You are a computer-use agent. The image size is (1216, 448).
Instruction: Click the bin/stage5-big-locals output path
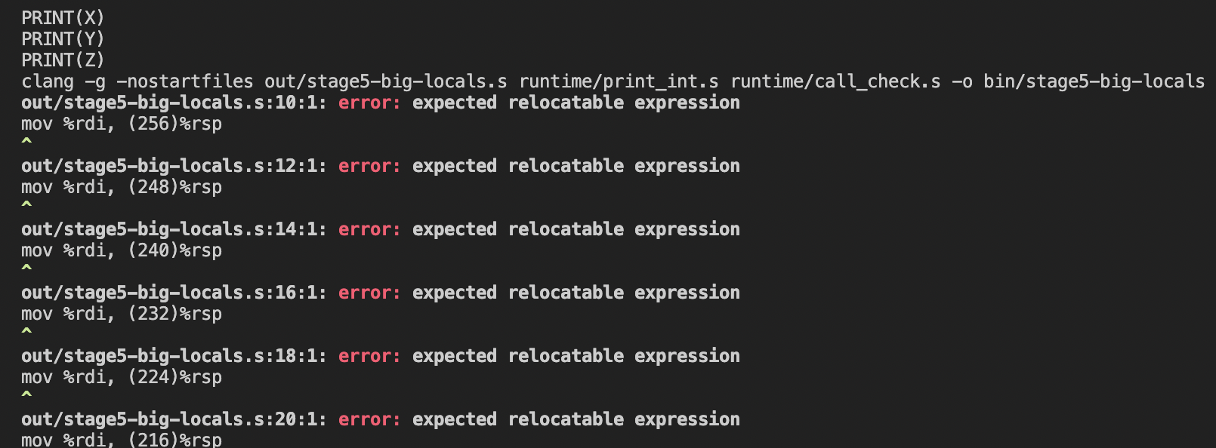(x=1094, y=81)
